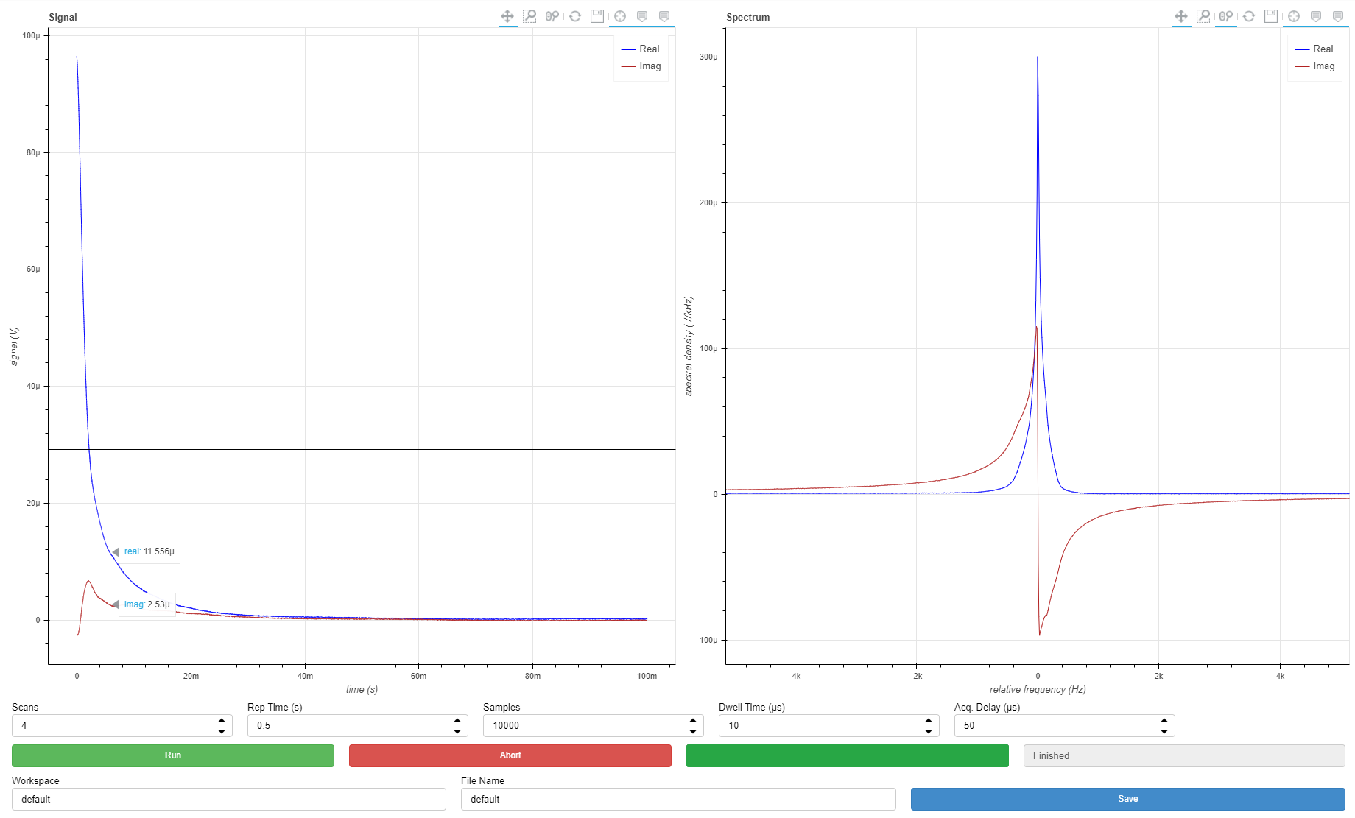Toggle the crosshair tool on the Spectrum plot
The width and height of the screenshot is (1355, 818).
[1294, 16]
